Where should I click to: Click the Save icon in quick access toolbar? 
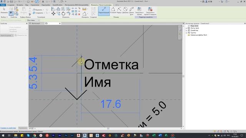(x=11, y=2)
